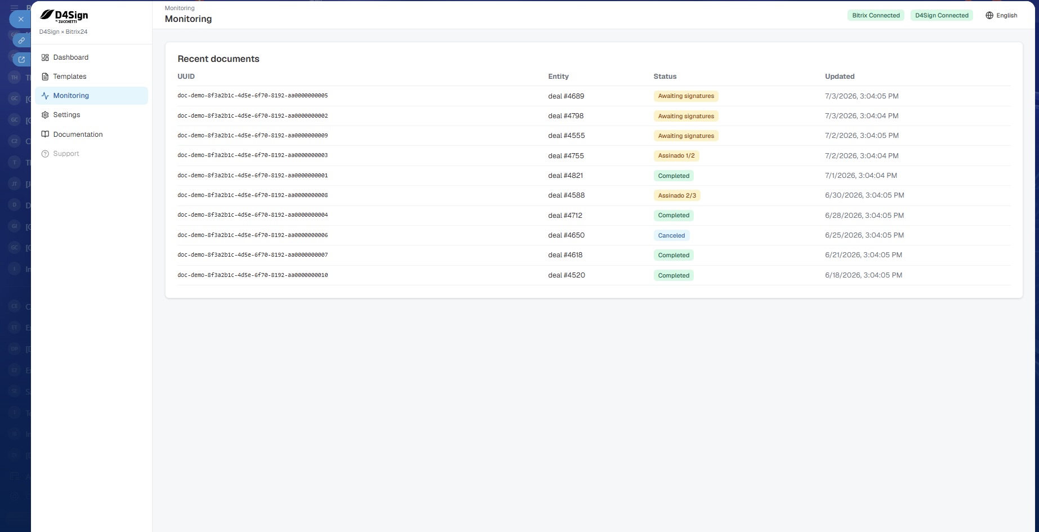Click Awaiting signatures badge for deal #4689
The image size is (1039, 532).
point(686,96)
